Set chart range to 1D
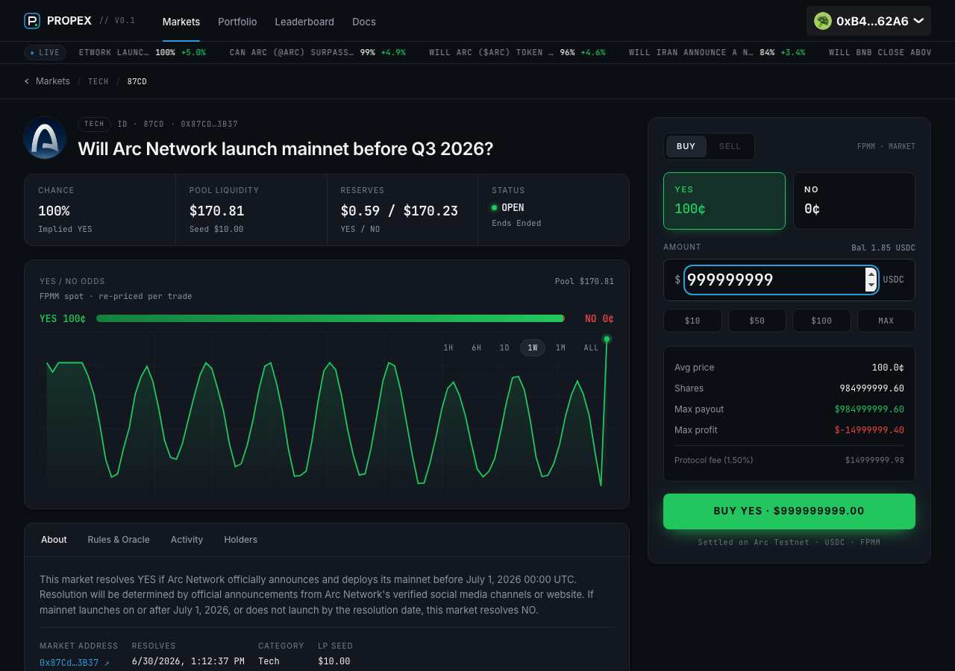This screenshot has width=955, height=671. click(x=504, y=348)
